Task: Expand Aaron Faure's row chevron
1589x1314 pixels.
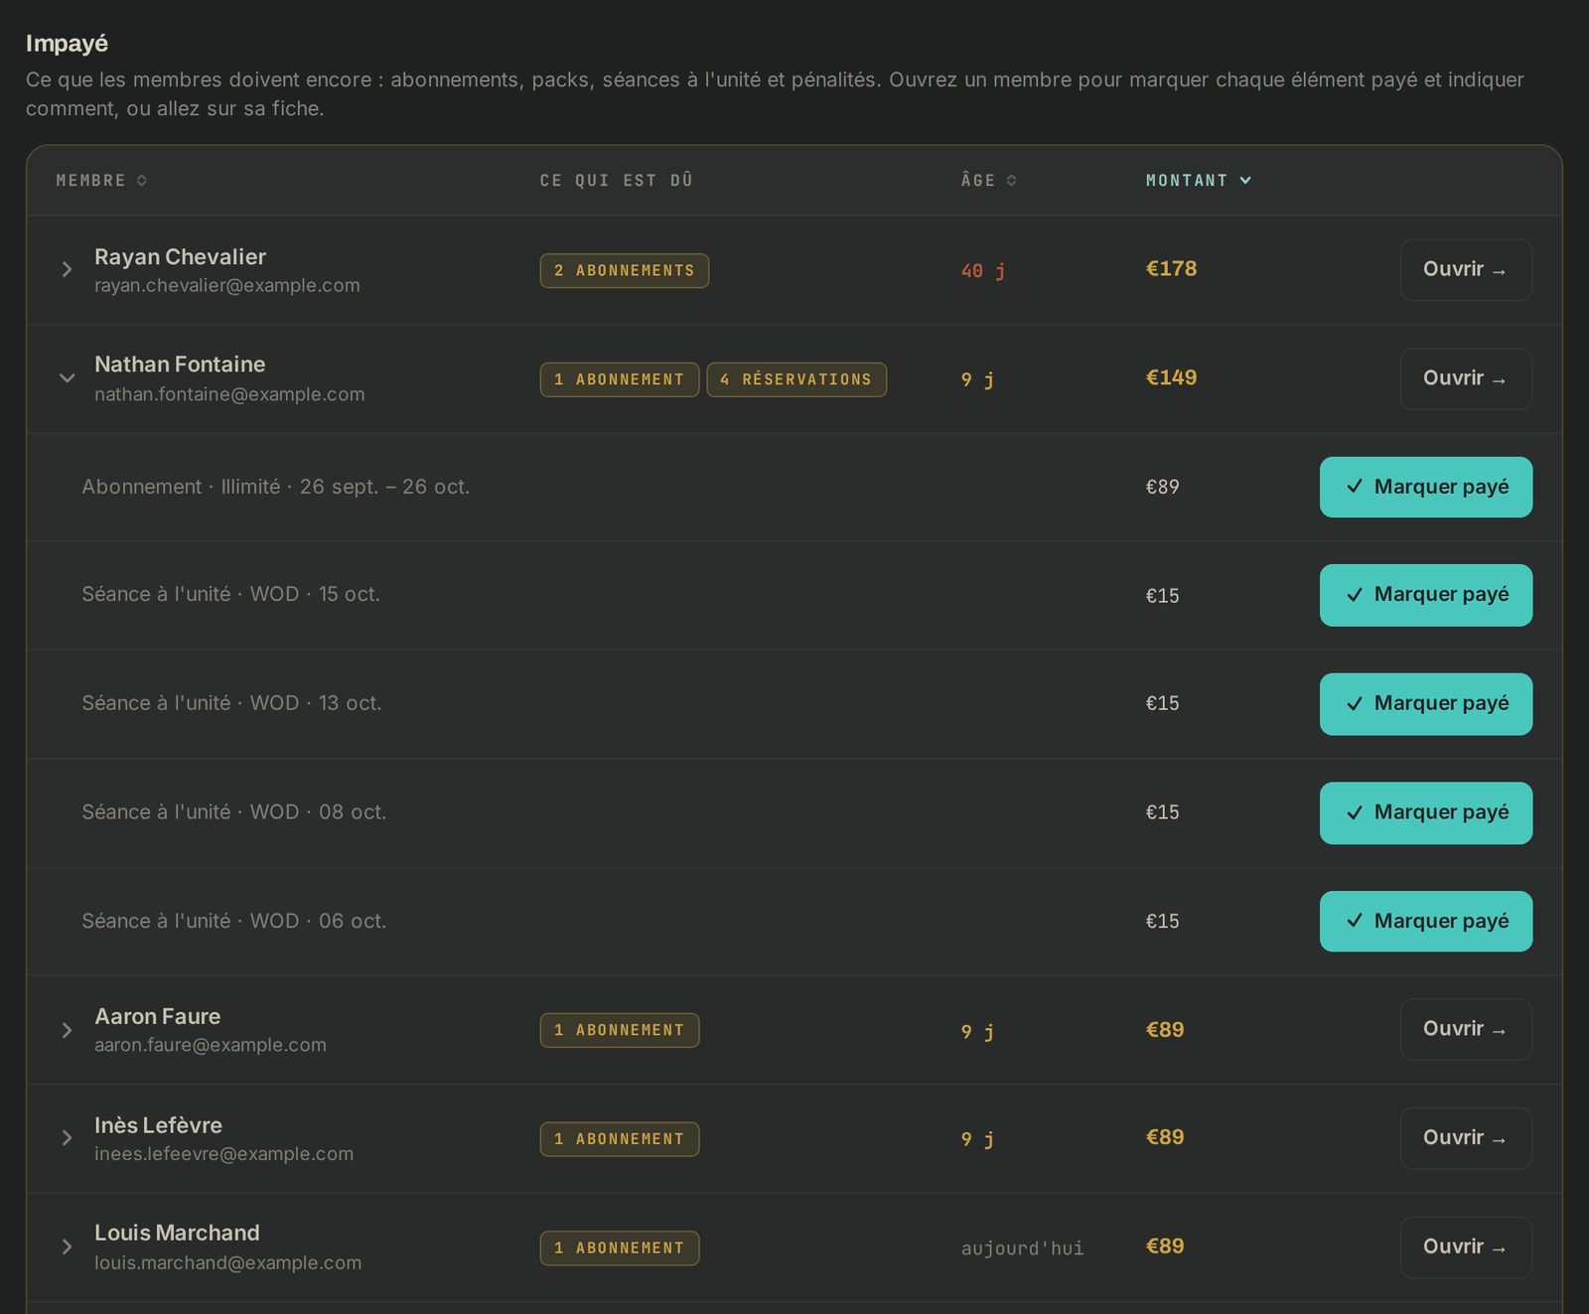Action: [67, 1030]
